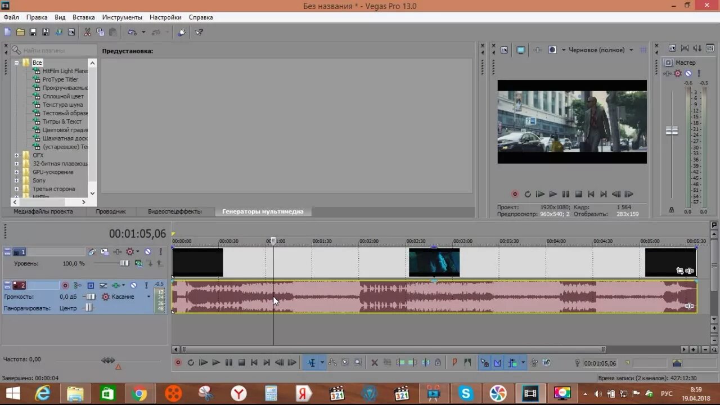
Task: Switch to Видеоспецэффекты tab
Action: click(174, 211)
